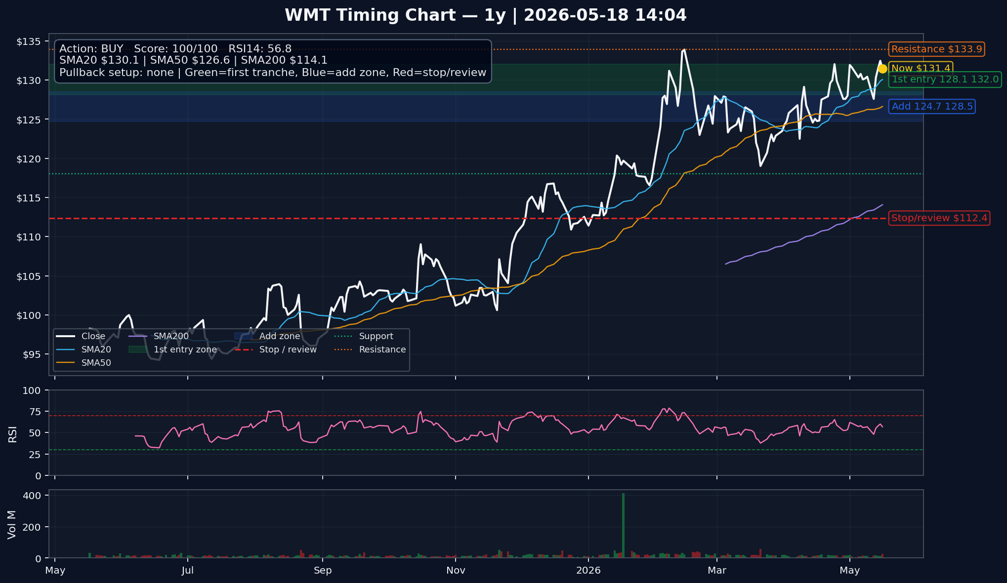Click the Pullback setup: none line

pyautogui.click(x=273, y=73)
